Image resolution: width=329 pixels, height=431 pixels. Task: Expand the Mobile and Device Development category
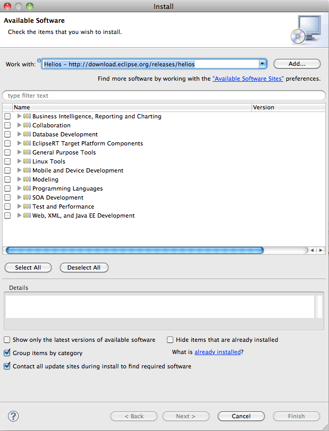tap(19, 170)
